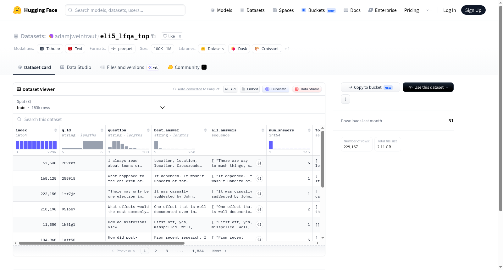Image resolution: width=503 pixels, height=270 pixels.
Task: Switch to Dataset card tab
Action: pyautogui.click(x=34, y=67)
